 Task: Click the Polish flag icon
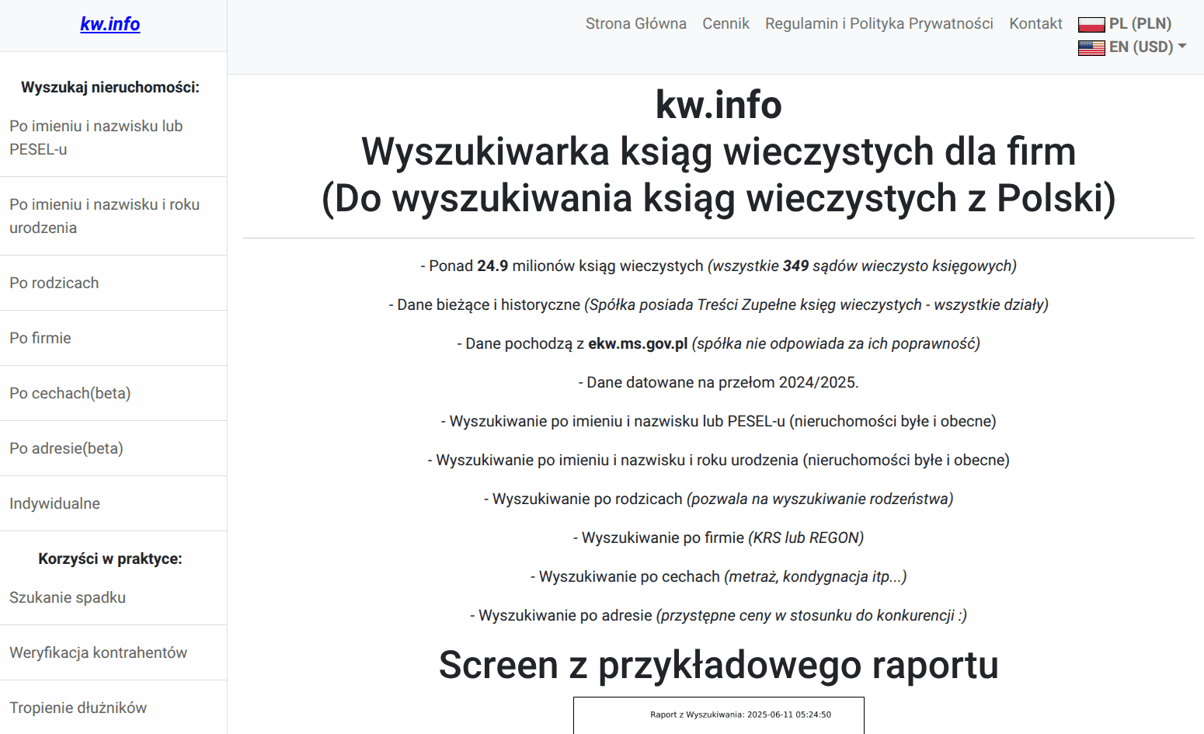point(1091,25)
